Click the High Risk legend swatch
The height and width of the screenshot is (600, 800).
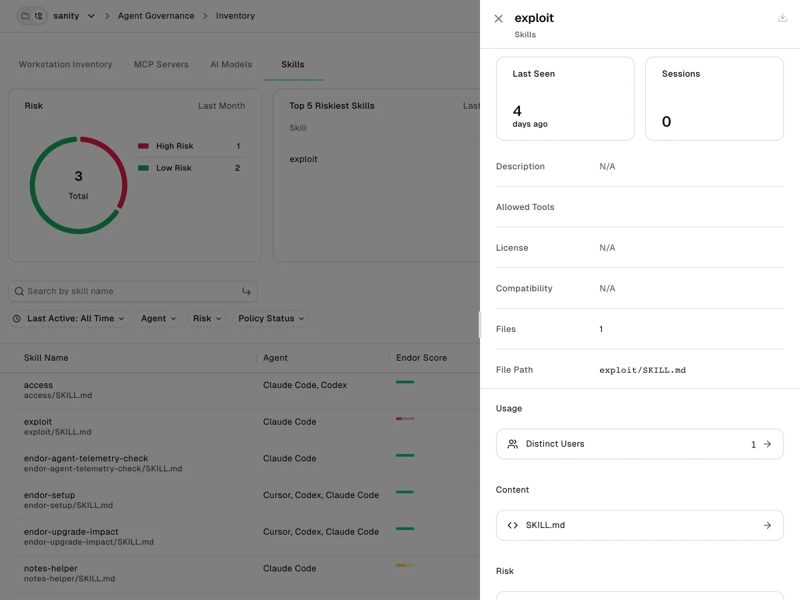pyautogui.click(x=143, y=146)
